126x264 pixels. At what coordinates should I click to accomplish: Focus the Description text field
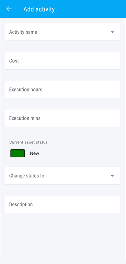pyautogui.click(x=63, y=204)
